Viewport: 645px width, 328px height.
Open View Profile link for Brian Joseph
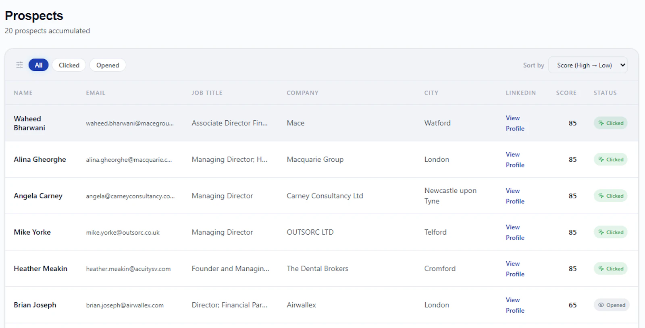coord(515,305)
